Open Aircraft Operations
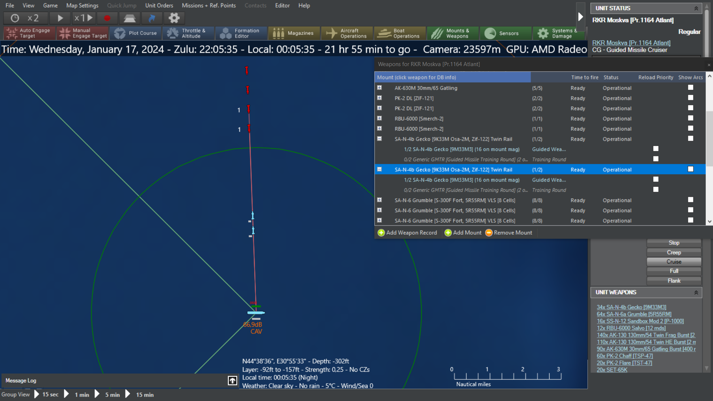 coord(347,33)
